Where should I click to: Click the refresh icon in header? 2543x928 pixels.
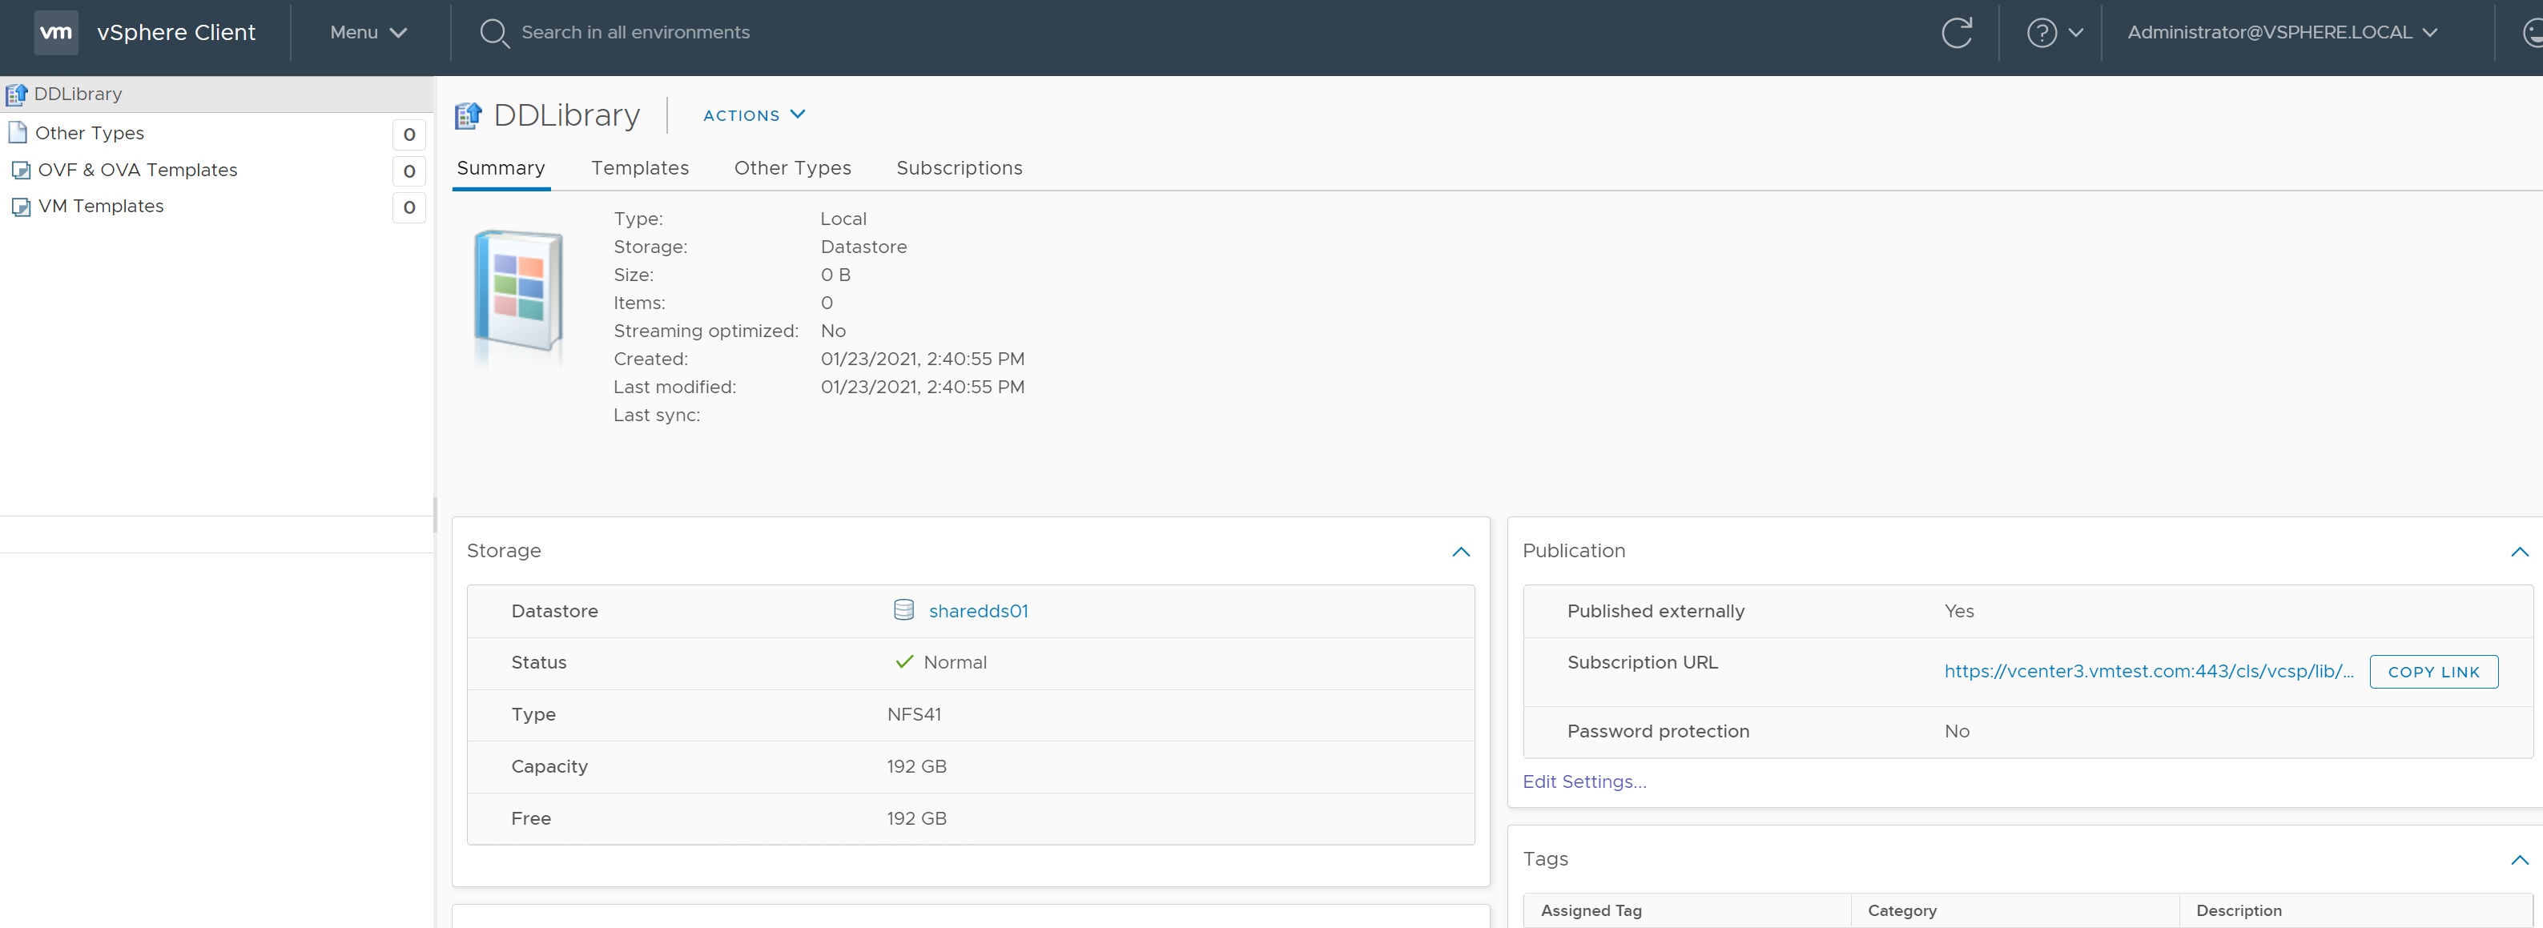(1956, 33)
